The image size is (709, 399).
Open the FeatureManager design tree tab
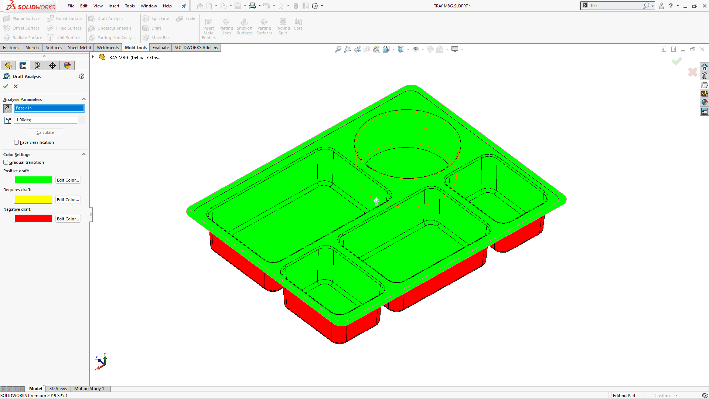(8, 65)
